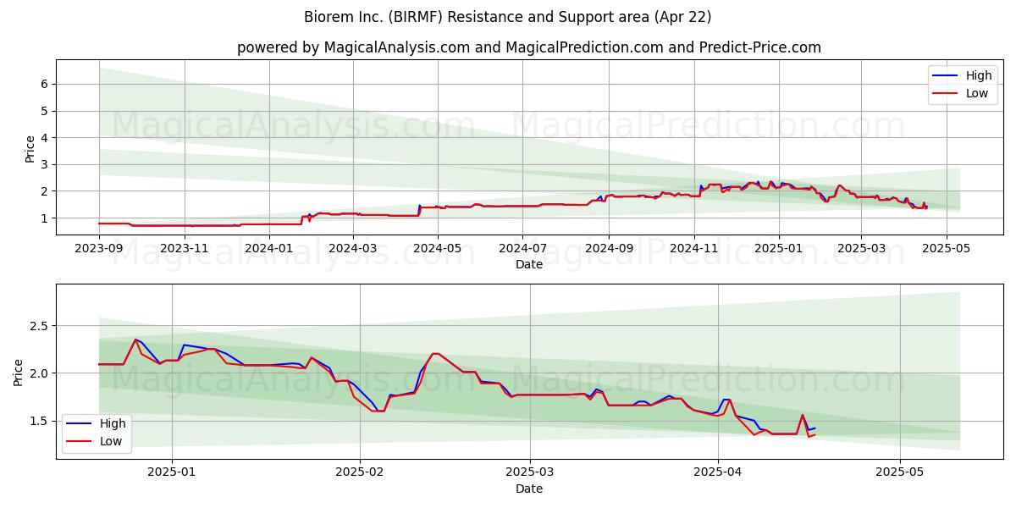Click the top chart price tick '4'
This screenshot has height=508, width=1016.
coord(42,137)
